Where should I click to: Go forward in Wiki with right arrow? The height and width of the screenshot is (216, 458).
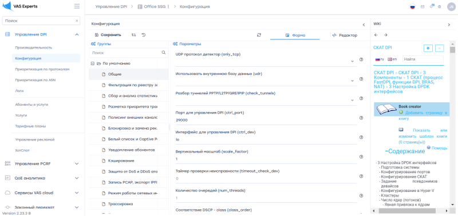(385, 35)
